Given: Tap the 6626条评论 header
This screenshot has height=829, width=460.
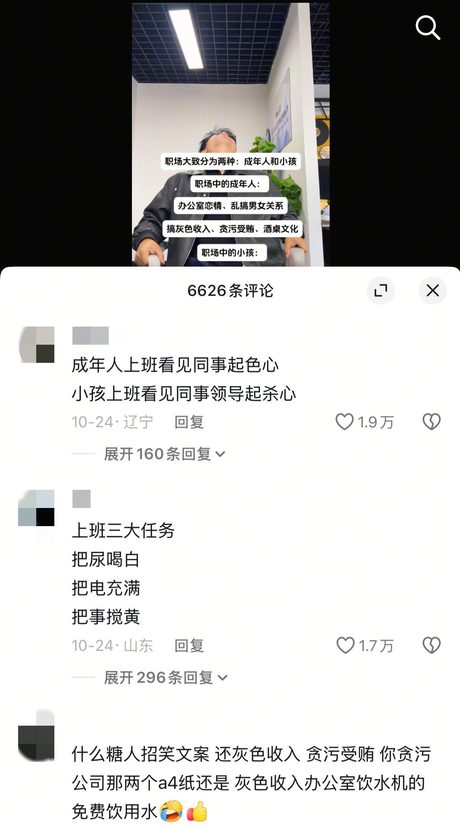Looking at the screenshot, I should (230, 291).
